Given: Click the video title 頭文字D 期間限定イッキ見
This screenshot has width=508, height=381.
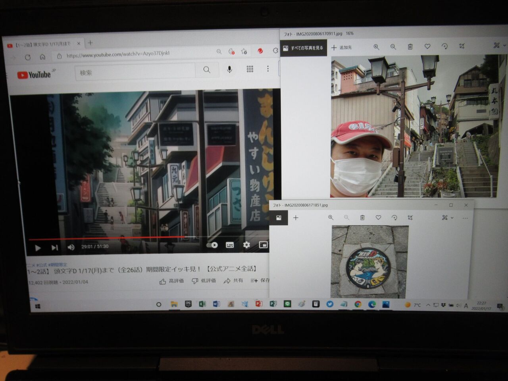Looking at the screenshot, I should point(142,270).
